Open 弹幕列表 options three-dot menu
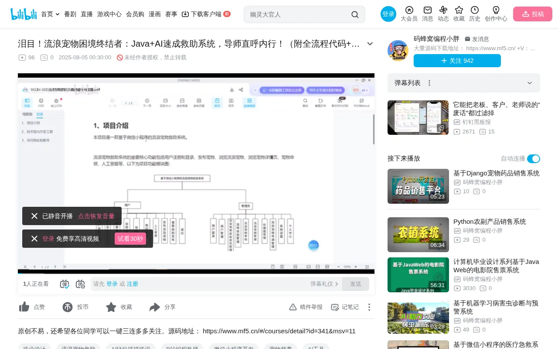The width and height of the screenshot is (558, 349). pyautogui.click(x=429, y=83)
